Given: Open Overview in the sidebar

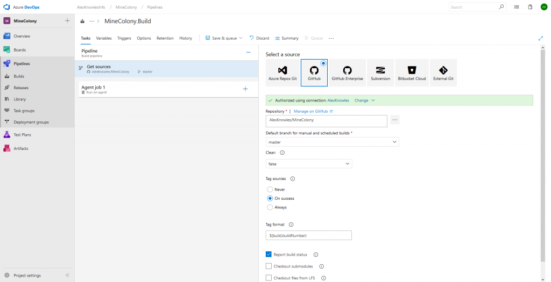Looking at the screenshot, I should (x=22, y=36).
